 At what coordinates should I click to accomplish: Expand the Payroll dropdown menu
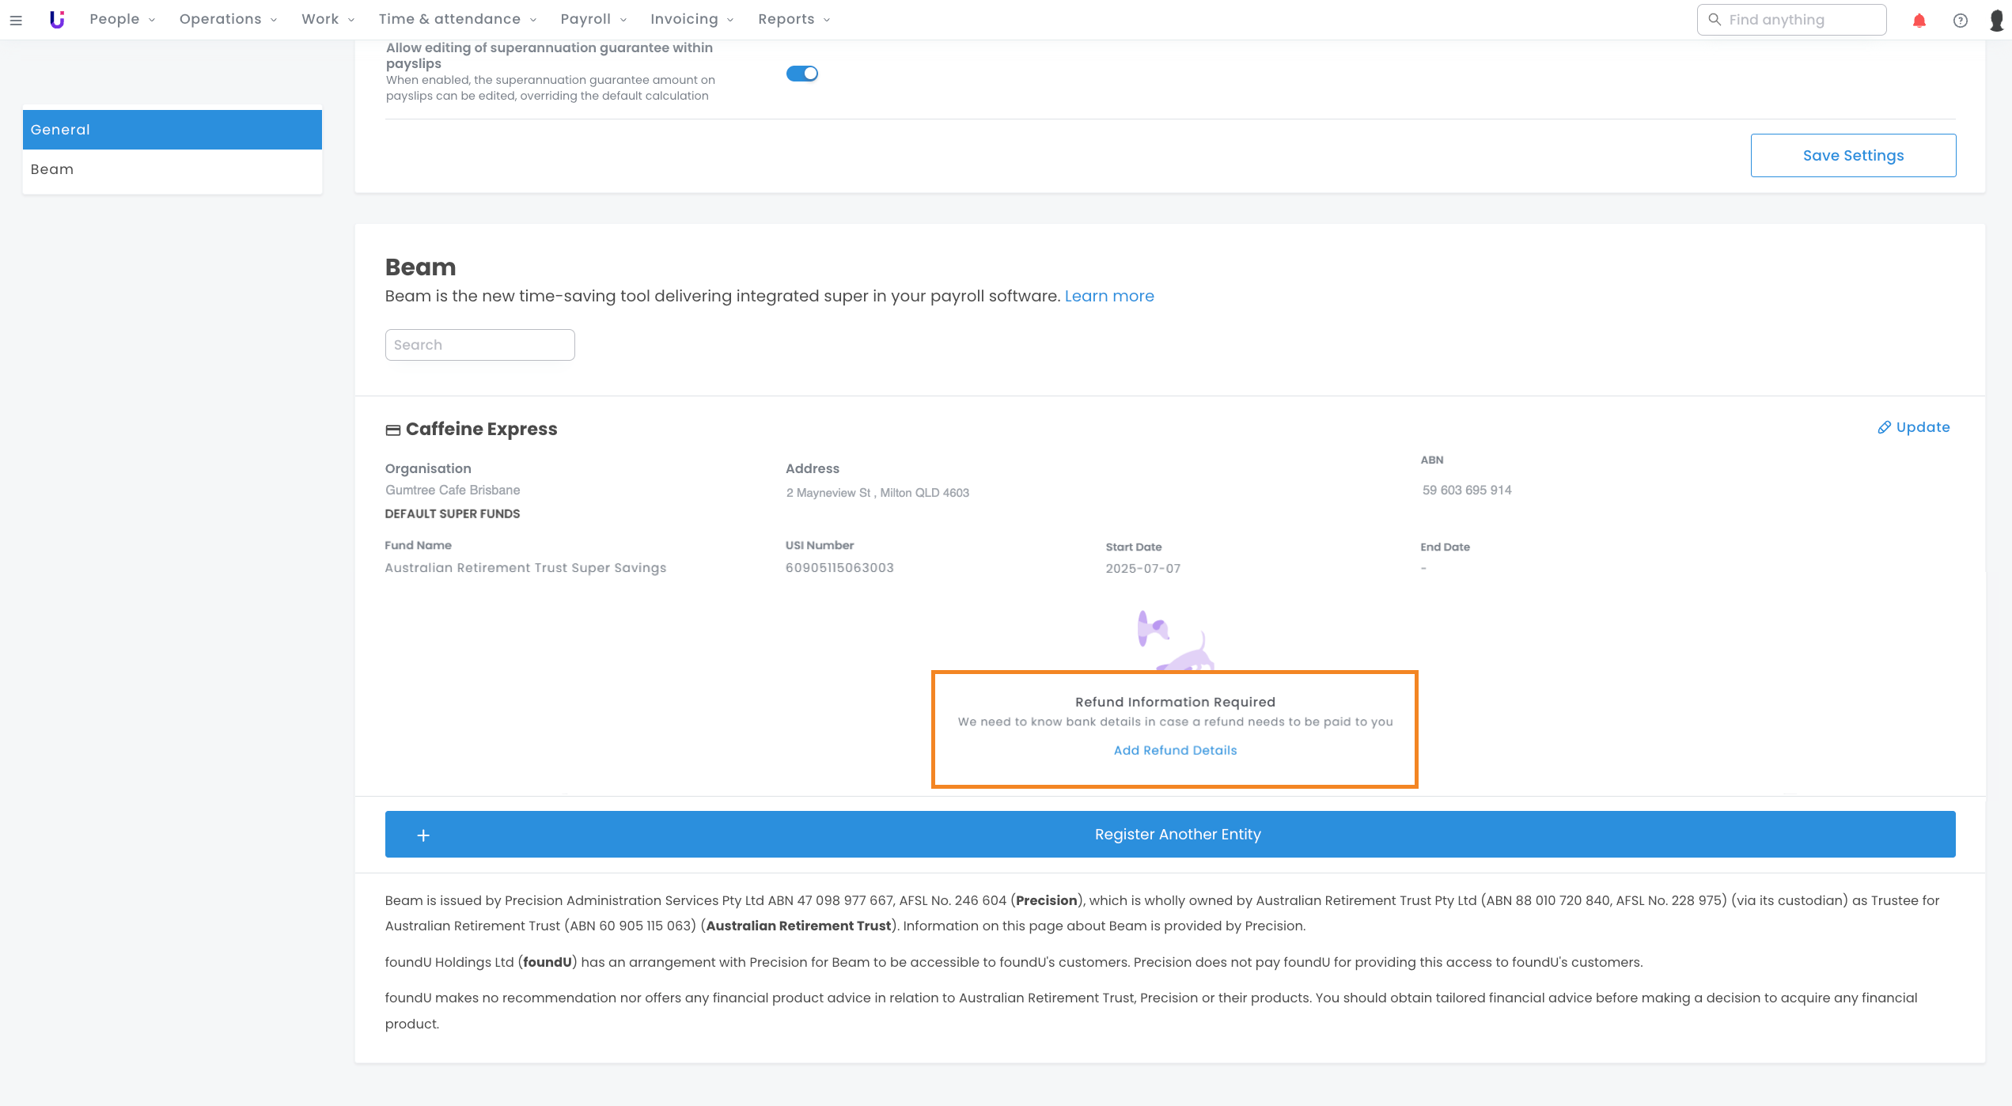pyautogui.click(x=593, y=19)
